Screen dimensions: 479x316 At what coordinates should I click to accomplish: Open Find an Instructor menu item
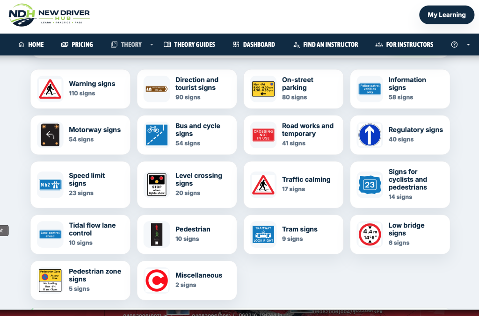(326, 44)
